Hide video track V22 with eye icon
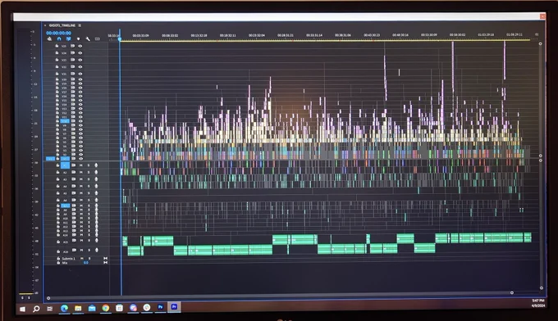 [x=80, y=66]
